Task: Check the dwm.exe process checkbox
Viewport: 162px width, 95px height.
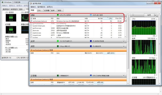Action: (x=31, y=30)
